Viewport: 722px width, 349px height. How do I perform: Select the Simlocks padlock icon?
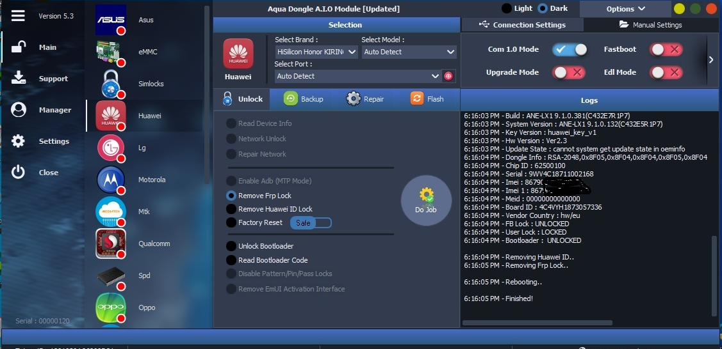(110, 84)
